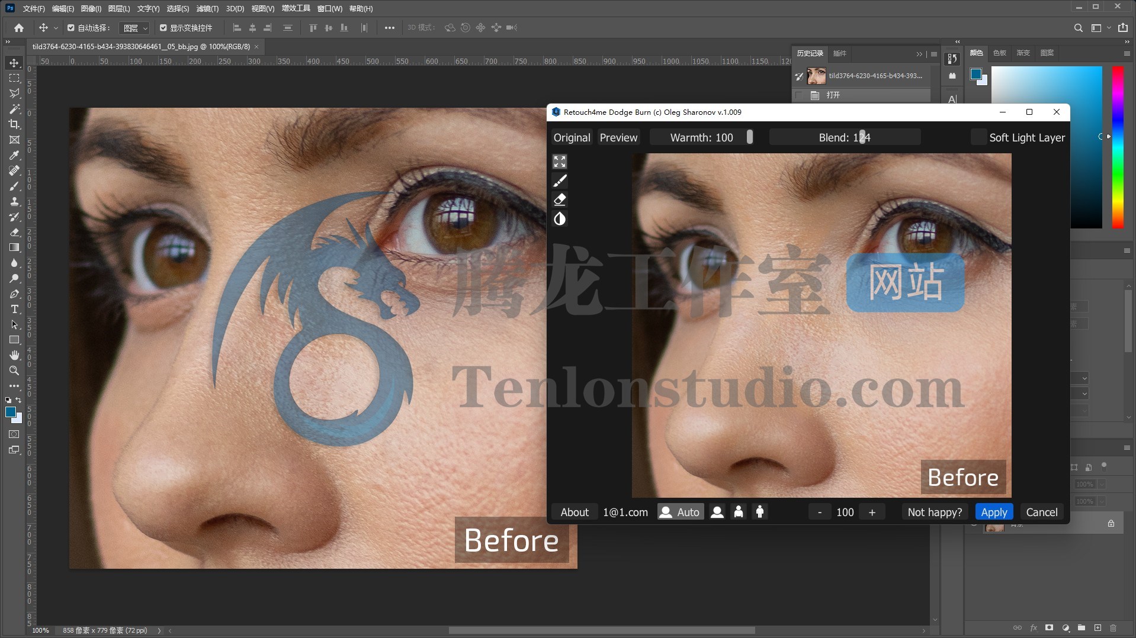1136x638 pixels.
Task: Show the Preview view
Action: [x=618, y=137]
